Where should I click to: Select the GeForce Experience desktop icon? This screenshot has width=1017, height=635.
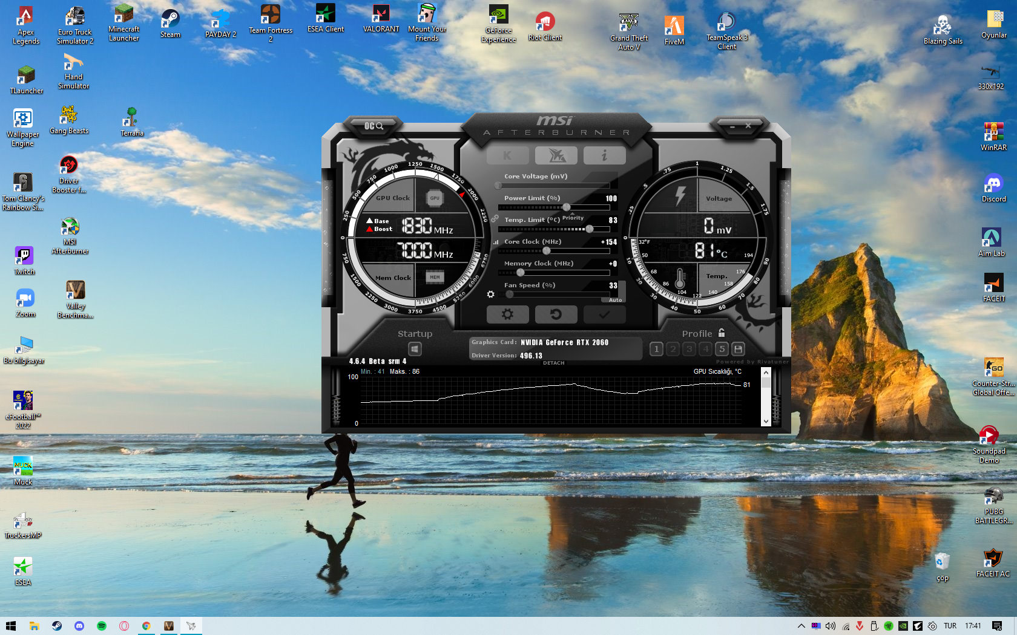[498, 24]
